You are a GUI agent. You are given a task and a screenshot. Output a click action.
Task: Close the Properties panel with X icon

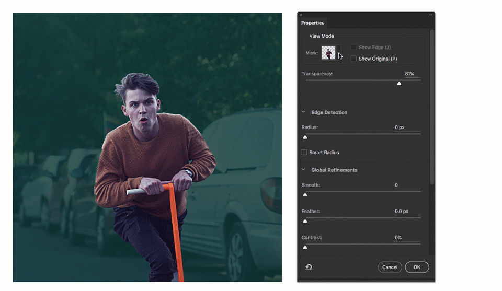301,15
